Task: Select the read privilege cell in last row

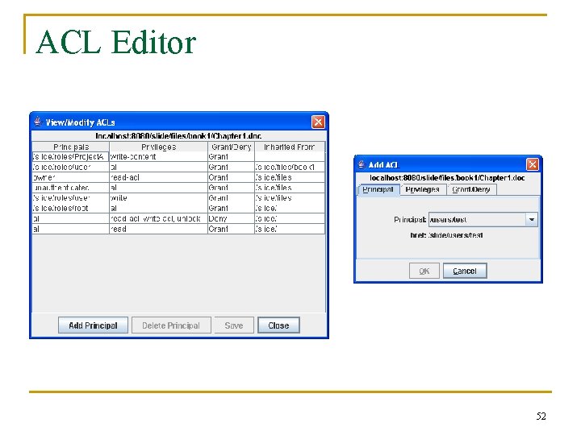Action: click(158, 229)
